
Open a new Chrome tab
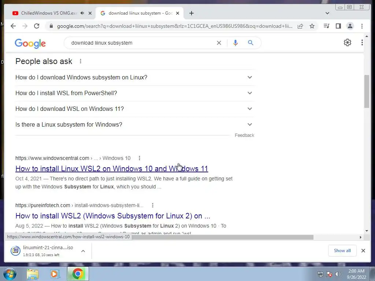pyautogui.click(x=191, y=13)
